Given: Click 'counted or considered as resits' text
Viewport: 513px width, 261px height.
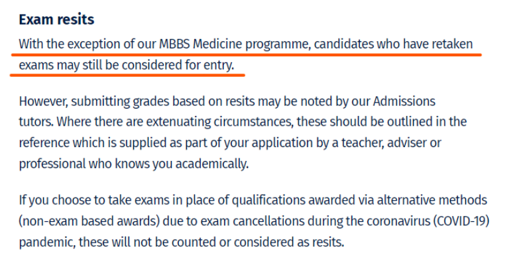Looking at the screenshot, I should pos(258,242).
